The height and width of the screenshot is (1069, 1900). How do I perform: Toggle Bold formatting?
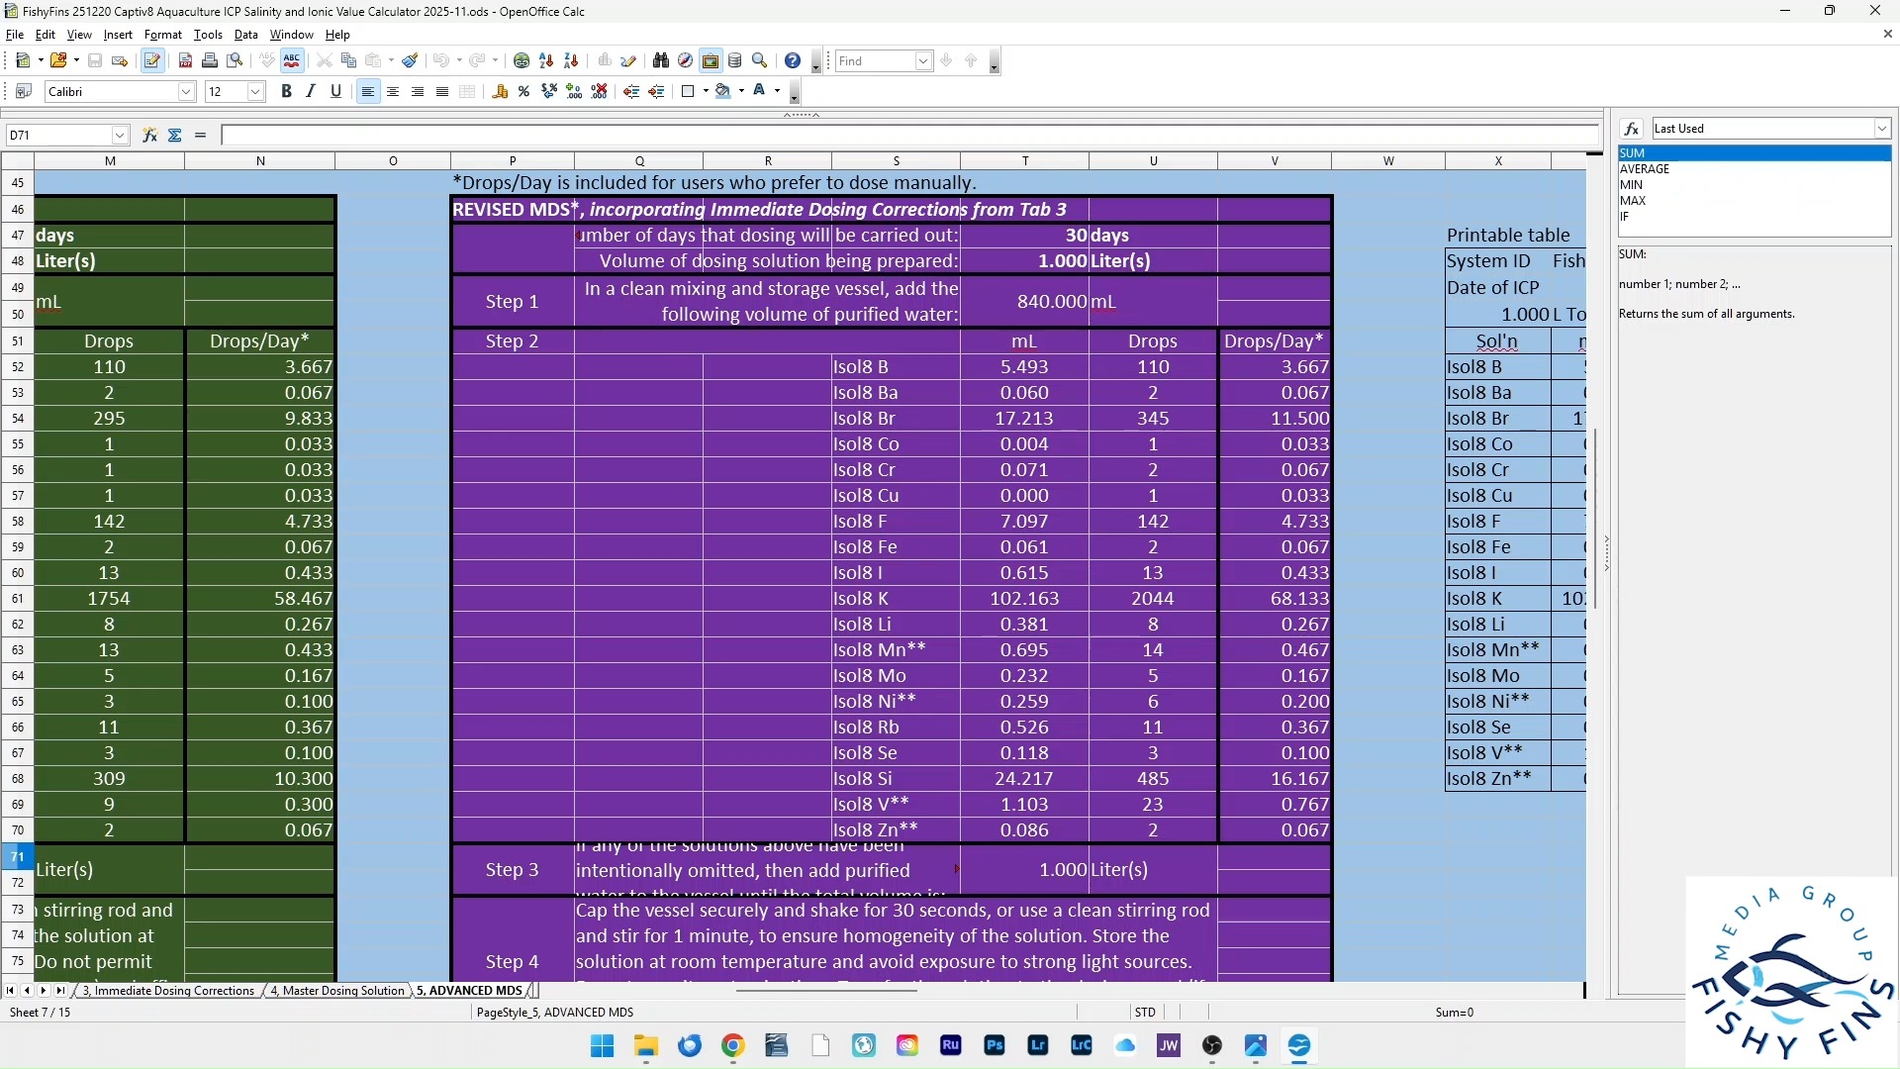(x=286, y=91)
